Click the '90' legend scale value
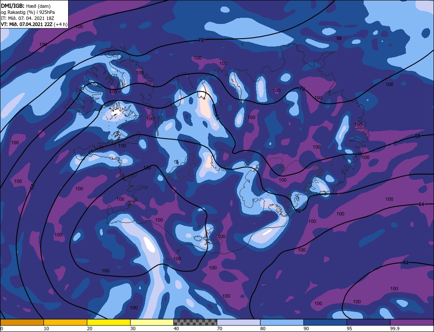434x332 pixels. coord(306,329)
